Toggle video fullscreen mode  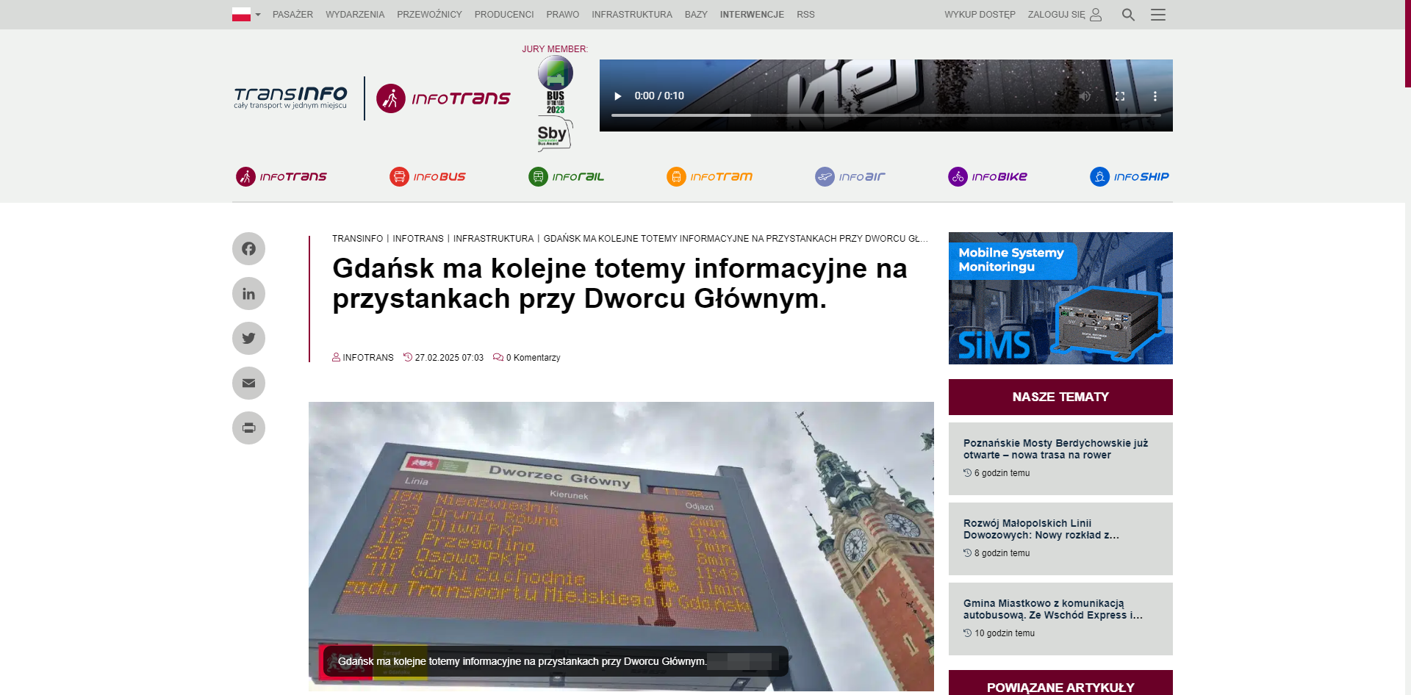[x=1120, y=96]
